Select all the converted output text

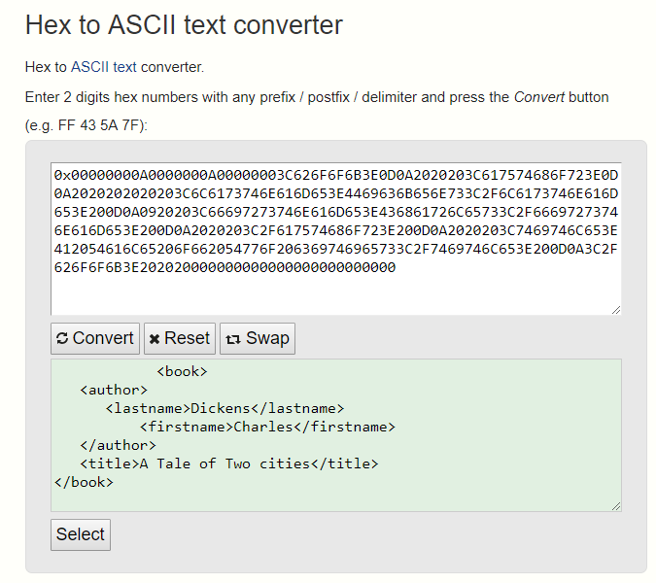pyautogui.click(x=81, y=534)
